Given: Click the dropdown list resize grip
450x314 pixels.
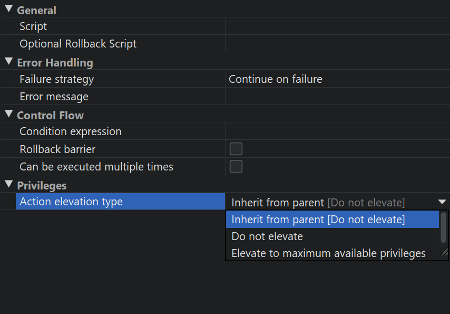Looking at the screenshot, I should tap(444, 253).
